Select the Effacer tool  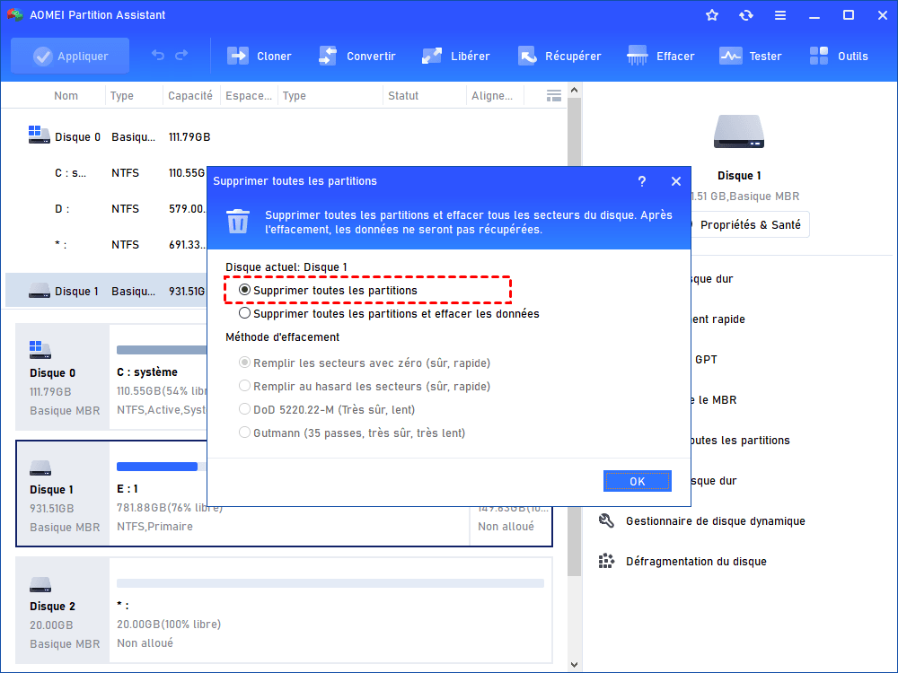[x=661, y=56]
